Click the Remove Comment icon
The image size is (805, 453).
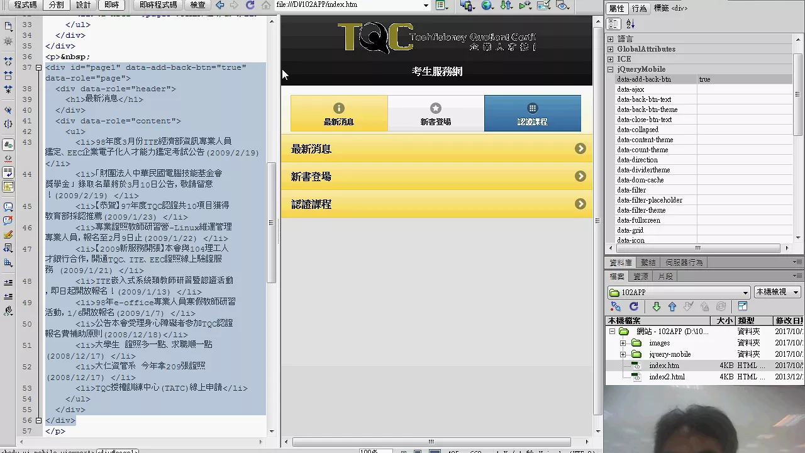pyautogui.click(x=8, y=221)
